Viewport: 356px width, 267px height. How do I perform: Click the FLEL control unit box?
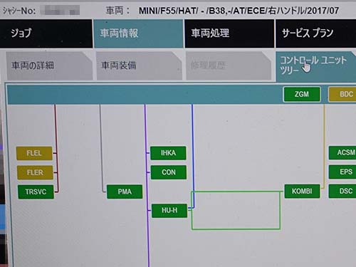(34, 153)
